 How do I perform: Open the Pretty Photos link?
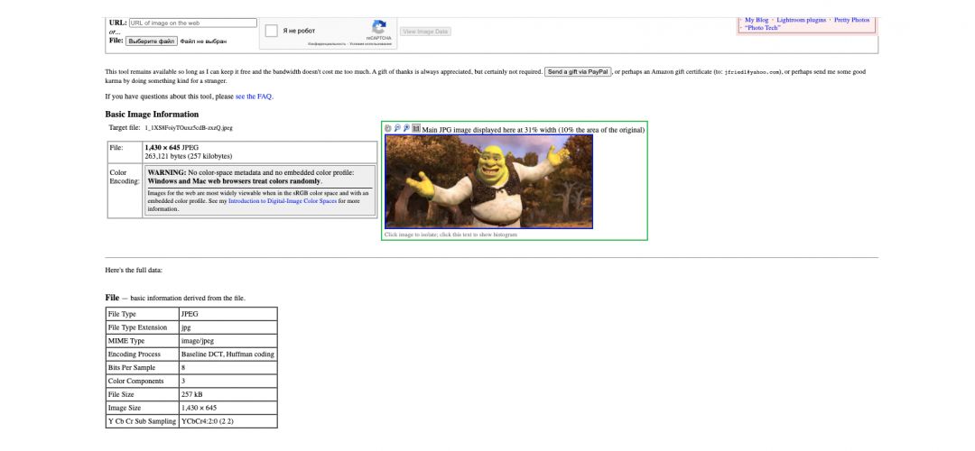coord(851,20)
